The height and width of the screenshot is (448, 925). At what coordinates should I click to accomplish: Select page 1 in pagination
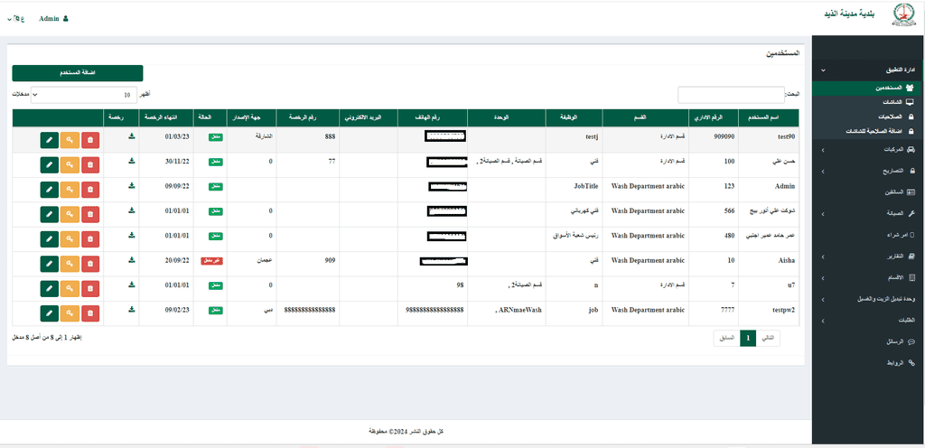(x=748, y=339)
